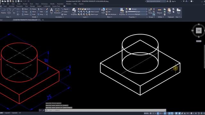Viewport: 205px width, 115px height.
Task: Close the command line with X
Action: (x=41, y=110)
